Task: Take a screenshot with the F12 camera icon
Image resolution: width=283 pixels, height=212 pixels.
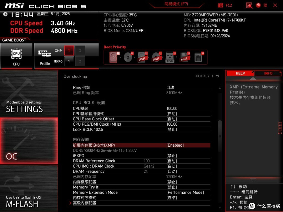Action: [x=220, y=5]
